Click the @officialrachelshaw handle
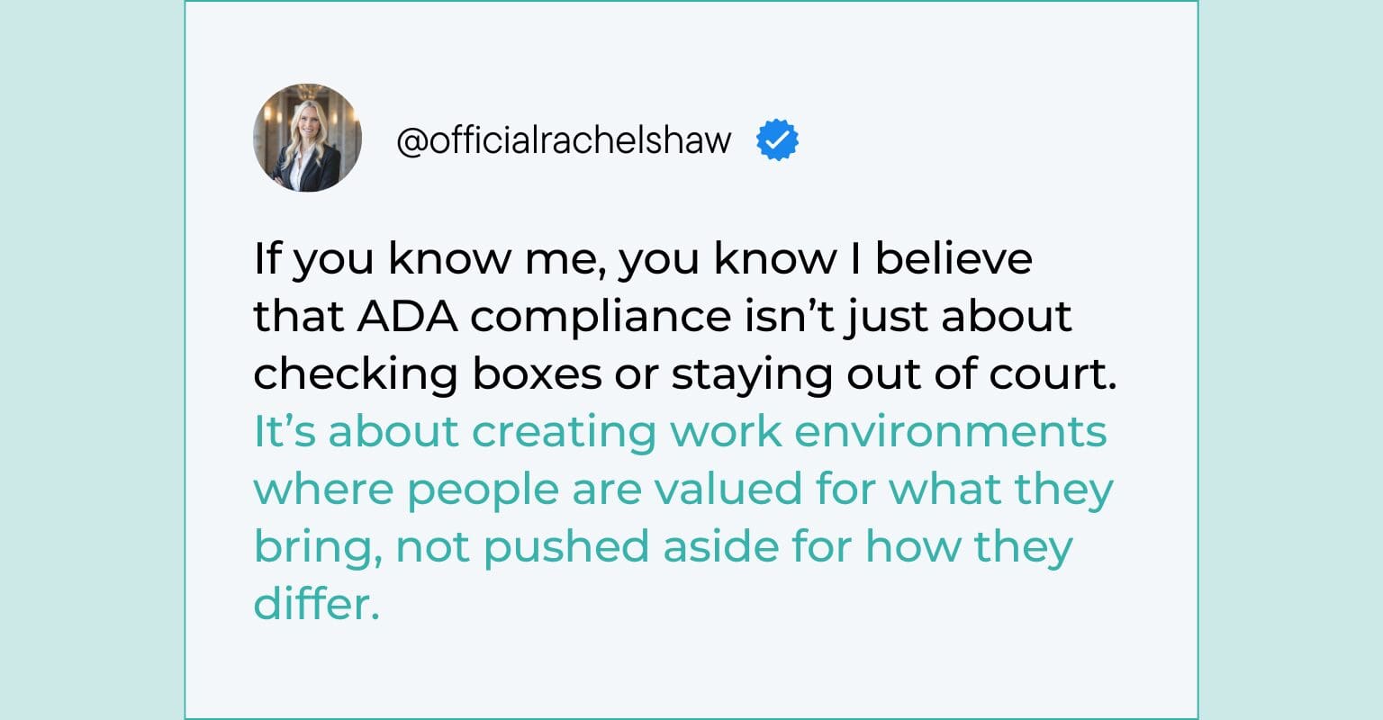The width and height of the screenshot is (1383, 720). (x=564, y=140)
